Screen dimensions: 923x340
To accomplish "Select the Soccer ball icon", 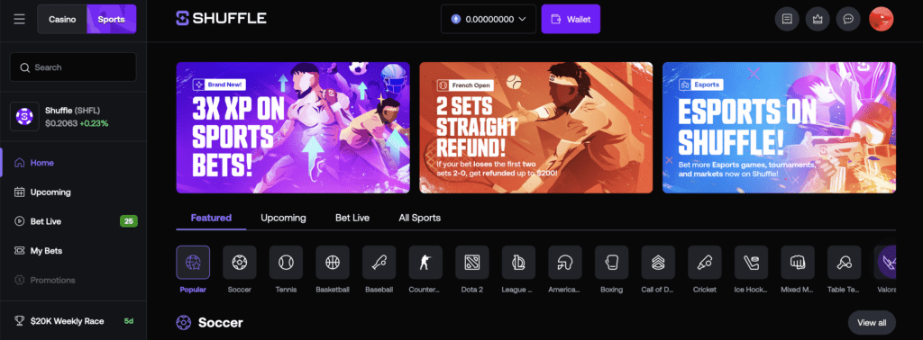I will [239, 263].
